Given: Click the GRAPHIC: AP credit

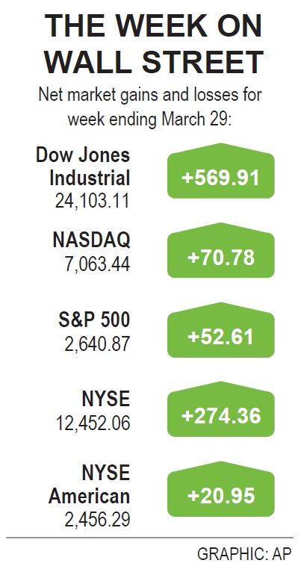Looking at the screenshot, I should (244, 554).
